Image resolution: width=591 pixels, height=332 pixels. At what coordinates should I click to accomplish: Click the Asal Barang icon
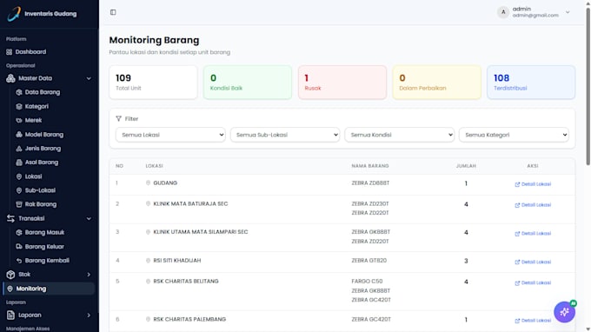(x=19, y=163)
